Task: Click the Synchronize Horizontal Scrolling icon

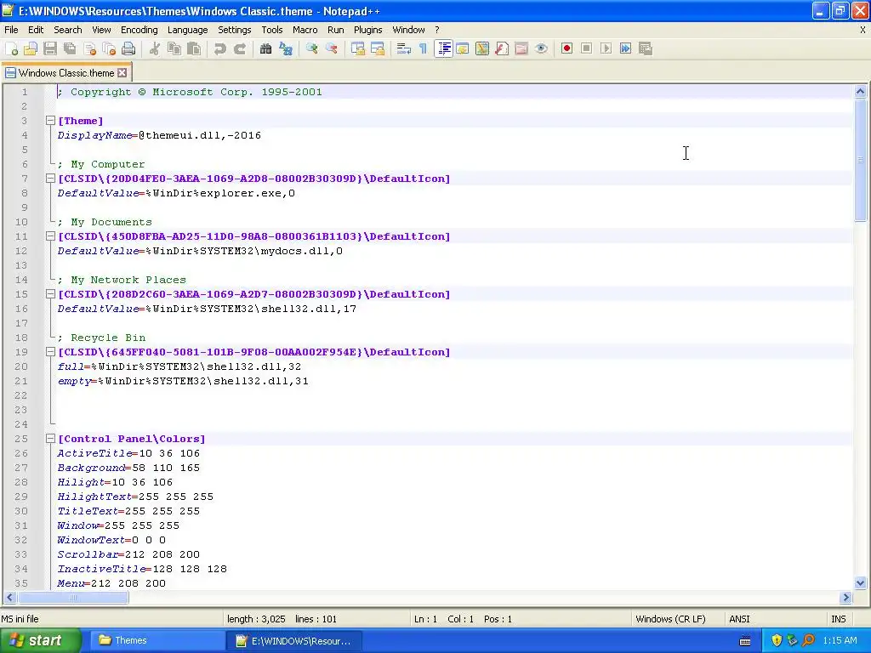Action: click(378, 48)
